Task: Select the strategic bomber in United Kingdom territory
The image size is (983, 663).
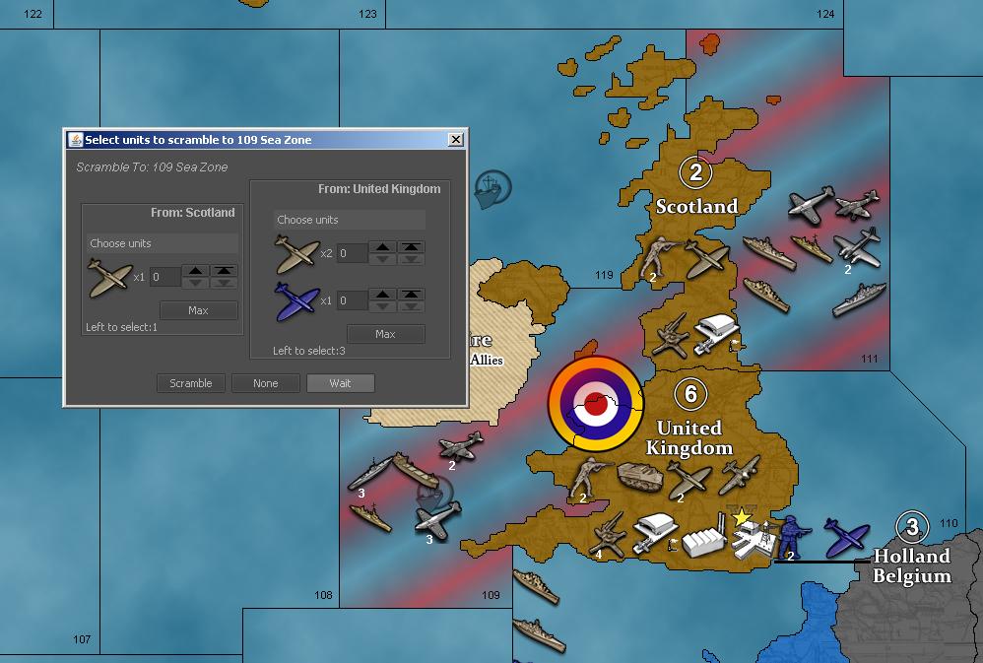Action: (740, 476)
